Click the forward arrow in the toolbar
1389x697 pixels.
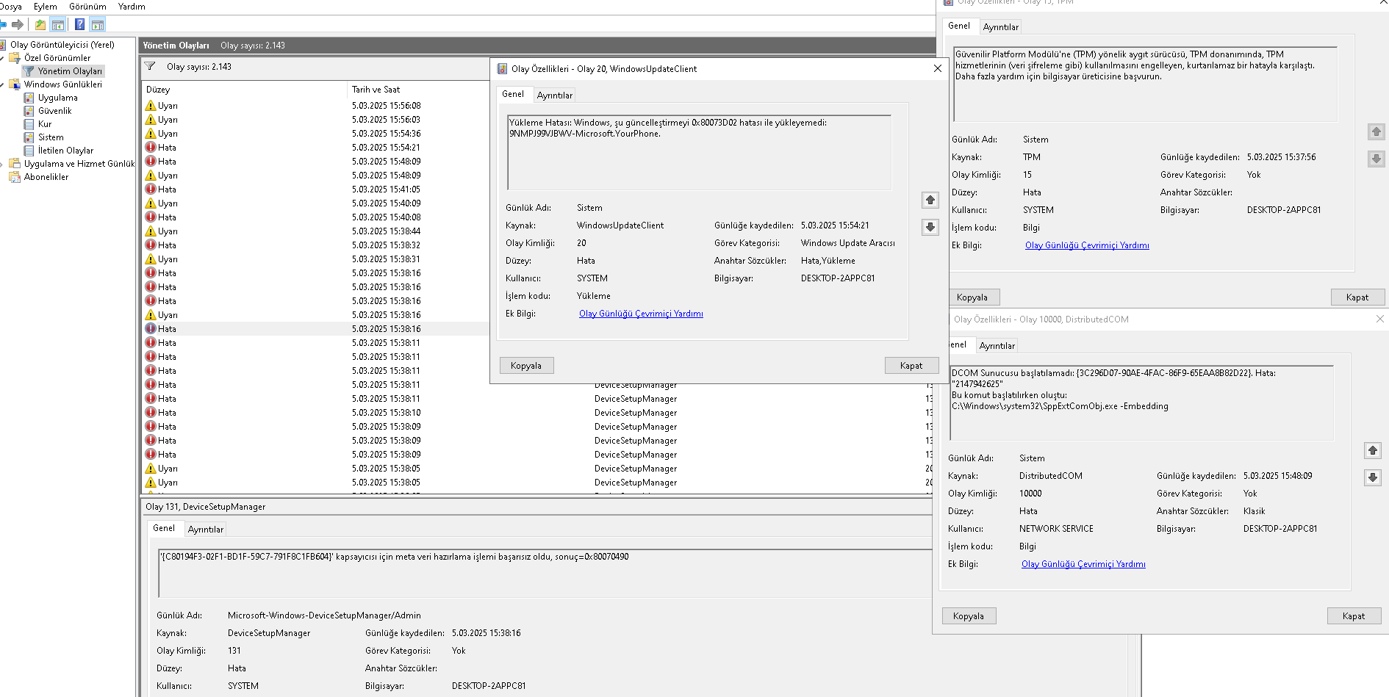(18, 24)
